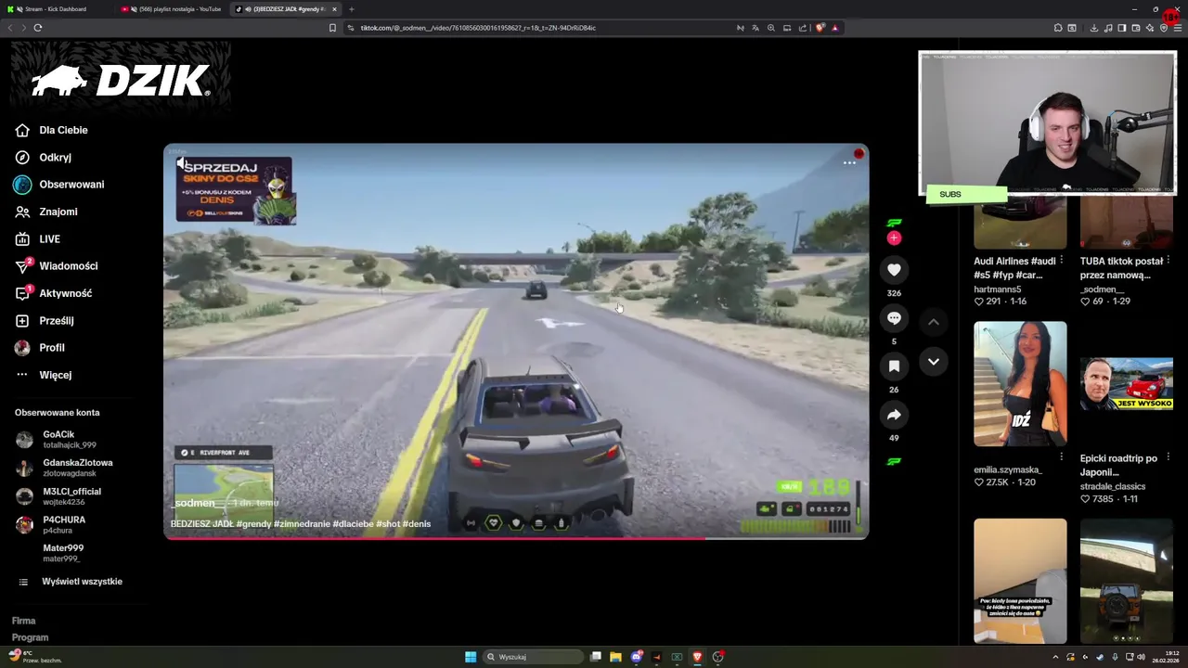Open the zoom magnifier in address bar
Image resolution: width=1188 pixels, height=668 pixels.
[x=771, y=28]
